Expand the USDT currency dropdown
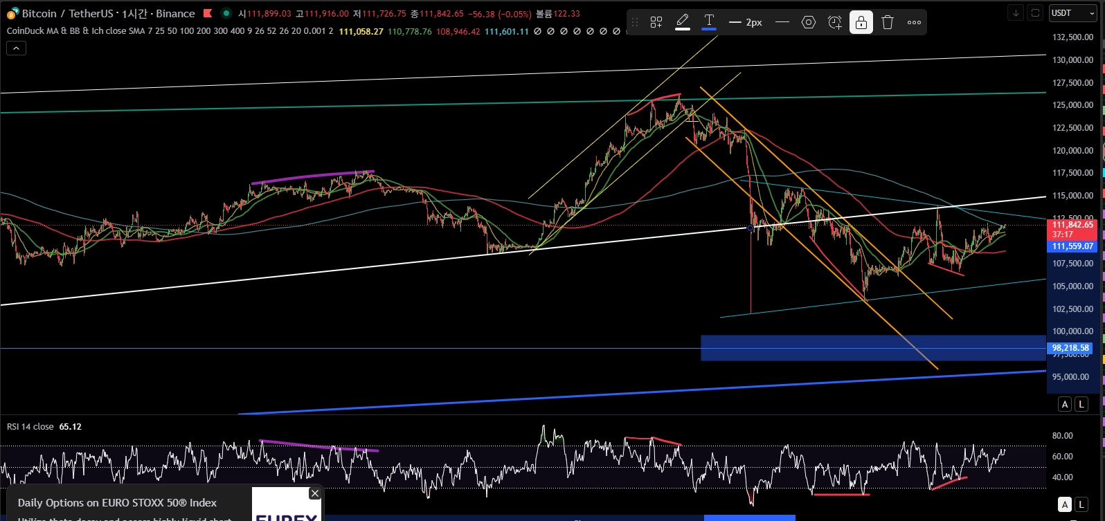This screenshot has height=521, width=1105. pyautogui.click(x=1072, y=12)
